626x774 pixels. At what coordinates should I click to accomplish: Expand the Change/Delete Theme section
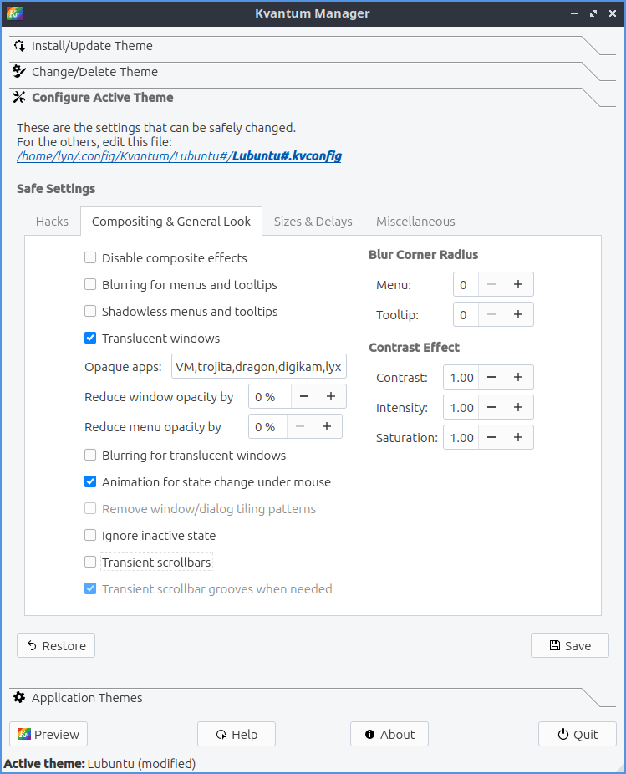[x=94, y=72]
